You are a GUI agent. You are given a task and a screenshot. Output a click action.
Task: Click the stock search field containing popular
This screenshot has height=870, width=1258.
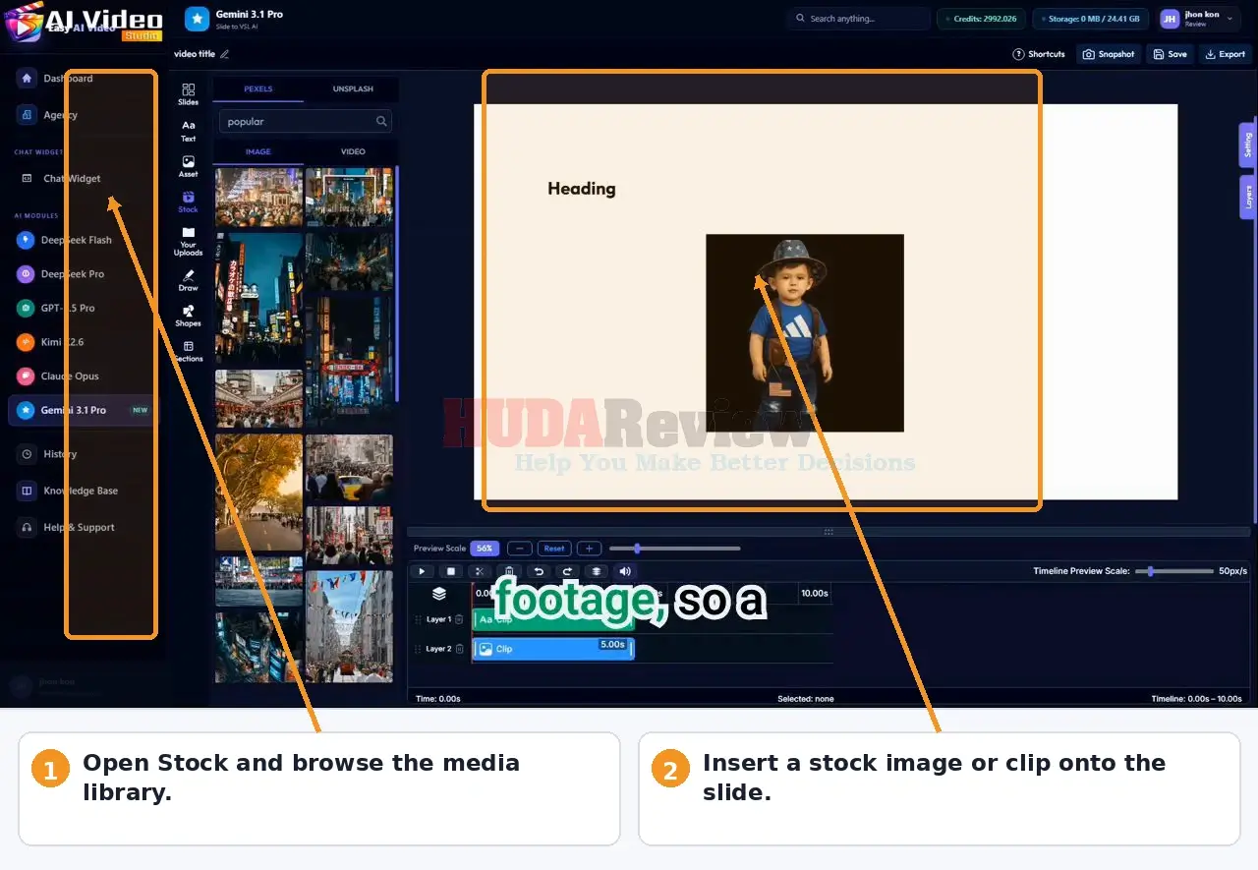pos(305,122)
